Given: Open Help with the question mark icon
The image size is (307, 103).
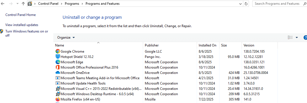Looking at the screenshot, I should pos(305,38).
